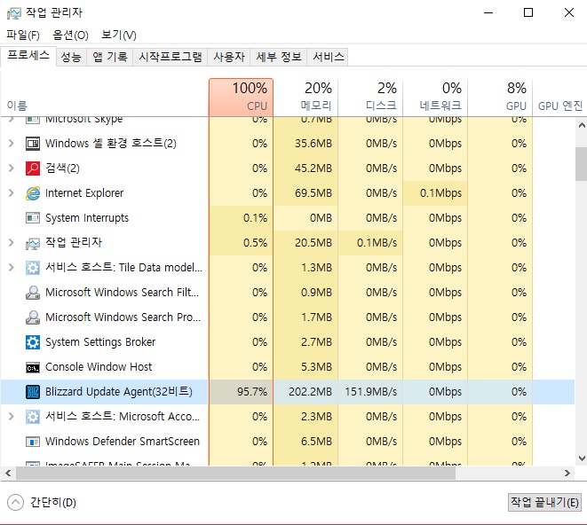The width and height of the screenshot is (587, 525).
Task: Switch to the 서비스 tab
Action: (x=328, y=57)
